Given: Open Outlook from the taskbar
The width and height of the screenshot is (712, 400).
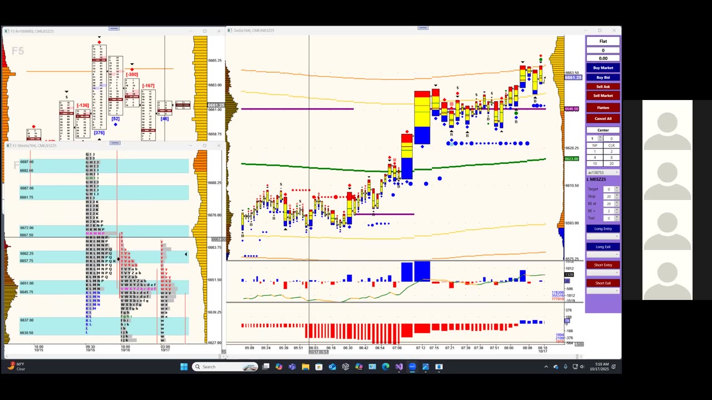Looking at the screenshot, I should 332,367.
